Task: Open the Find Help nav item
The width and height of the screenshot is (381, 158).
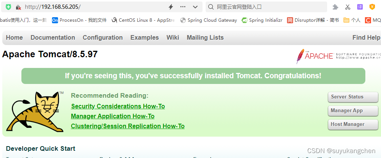Action: pyautogui.click(x=366, y=38)
